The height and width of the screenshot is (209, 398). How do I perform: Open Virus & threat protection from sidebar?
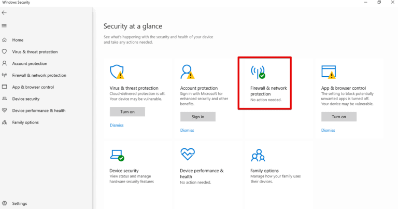point(35,51)
